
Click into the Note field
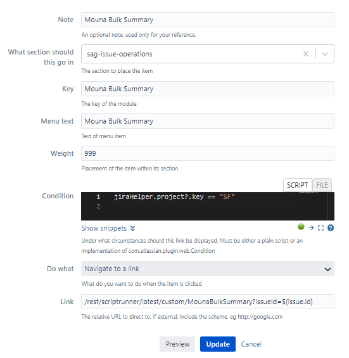(x=208, y=20)
